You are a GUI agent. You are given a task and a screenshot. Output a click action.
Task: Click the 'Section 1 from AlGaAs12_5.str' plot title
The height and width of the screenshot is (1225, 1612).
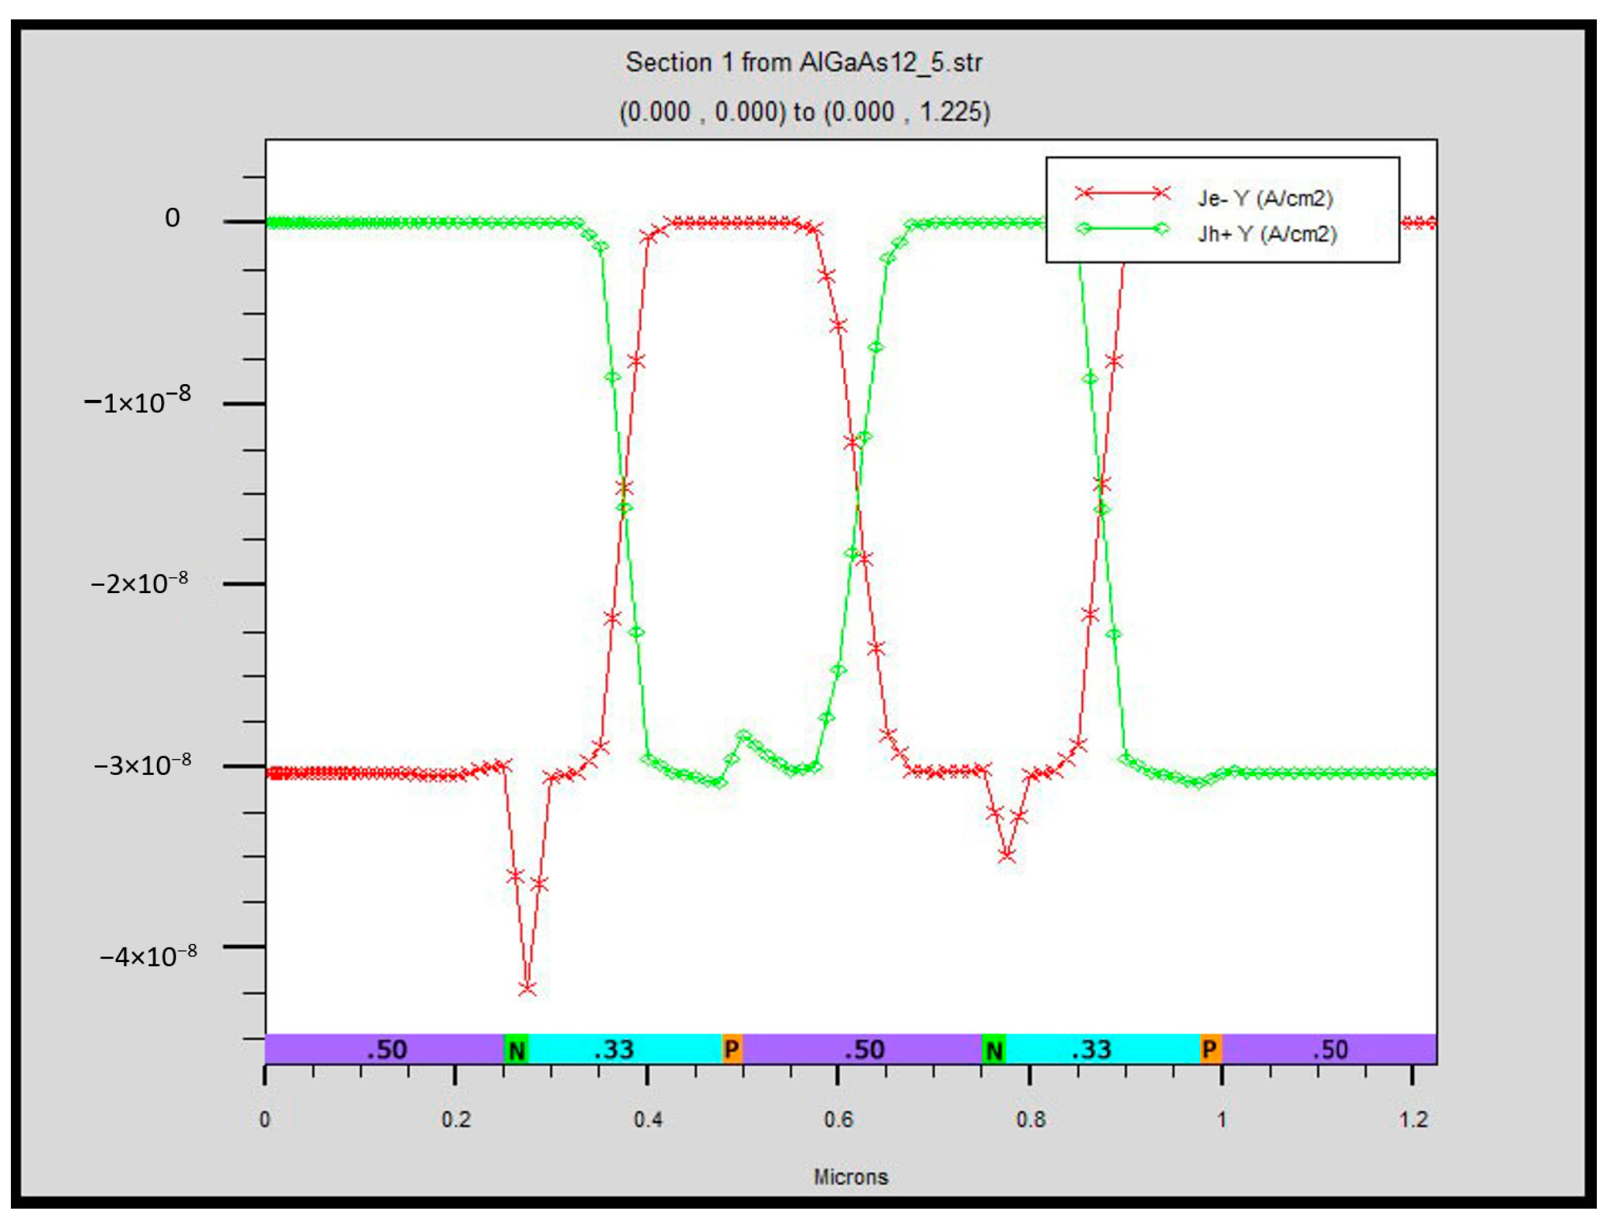804,63
